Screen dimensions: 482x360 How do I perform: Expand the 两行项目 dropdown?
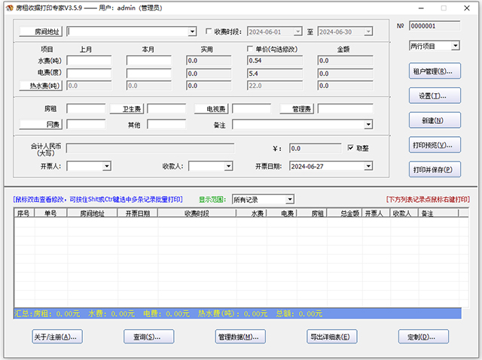pyautogui.click(x=456, y=46)
